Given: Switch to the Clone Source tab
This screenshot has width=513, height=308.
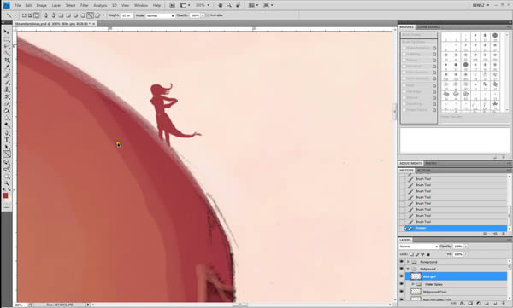Looking at the screenshot, I should tap(428, 27).
